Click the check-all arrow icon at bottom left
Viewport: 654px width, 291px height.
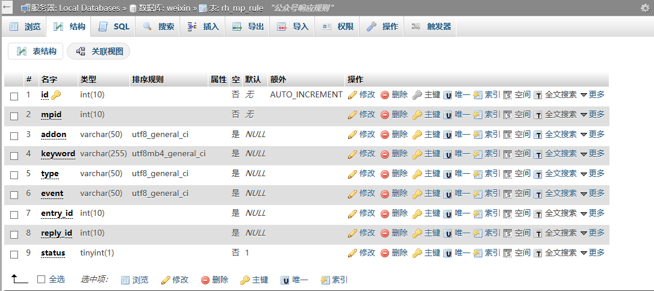pyautogui.click(x=20, y=280)
